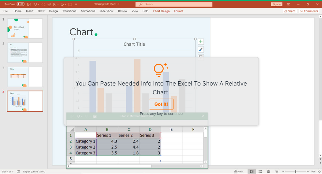Image resolution: width=322 pixels, height=174 pixels.
Task: Switch to Reading View icon
Action: [269, 171]
